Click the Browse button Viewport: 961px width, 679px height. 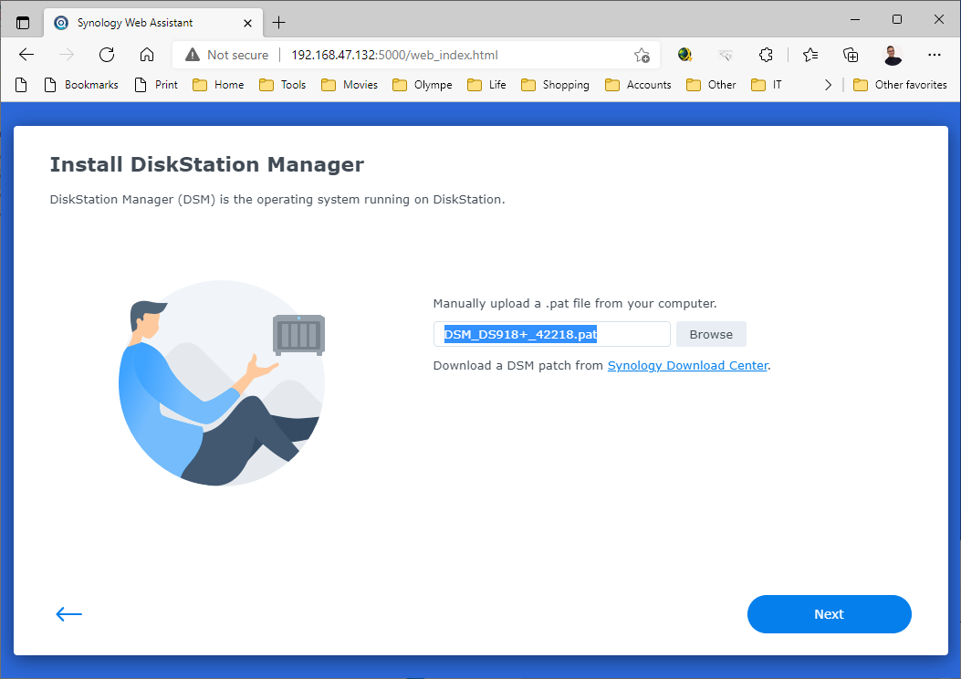pyautogui.click(x=711, y=334)
